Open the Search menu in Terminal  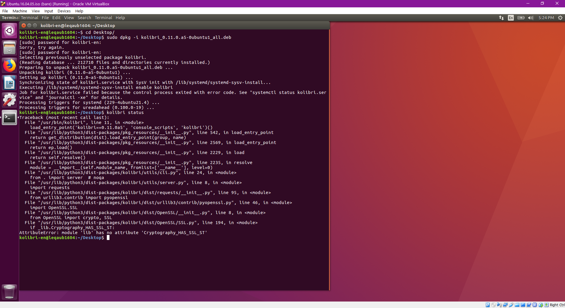(84, 18)
